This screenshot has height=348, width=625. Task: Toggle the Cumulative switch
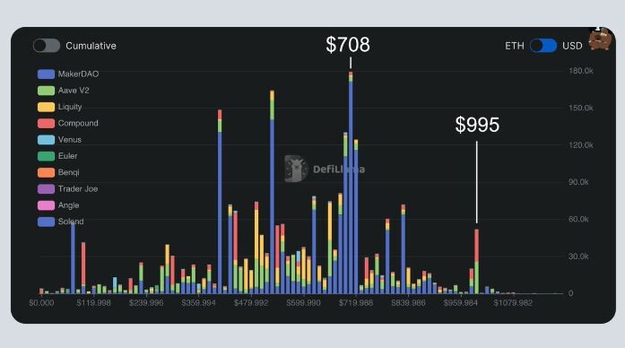click(47, 46)
